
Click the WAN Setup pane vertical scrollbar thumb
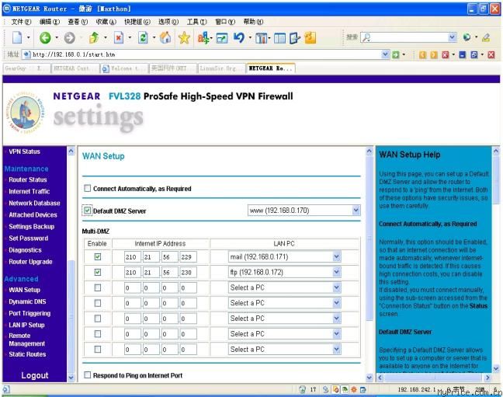point(369,239)
